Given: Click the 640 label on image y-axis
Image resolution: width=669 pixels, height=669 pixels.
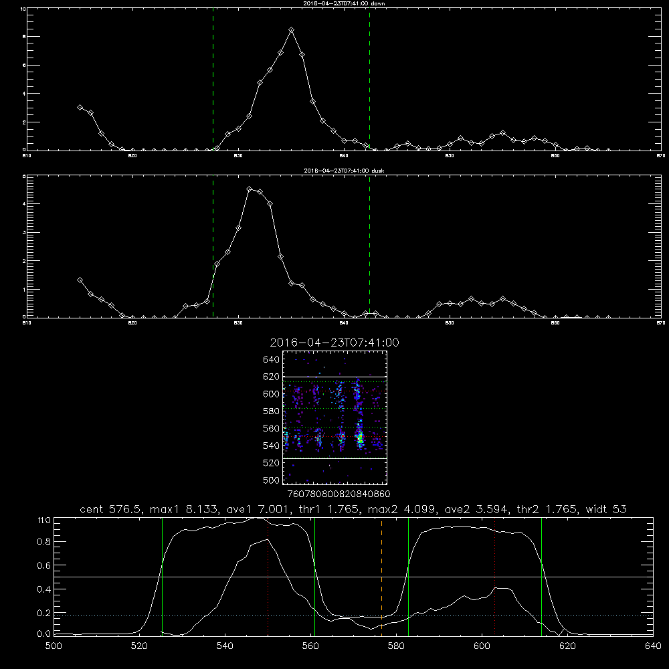Looking at the screenshot, I should [272, 360].
